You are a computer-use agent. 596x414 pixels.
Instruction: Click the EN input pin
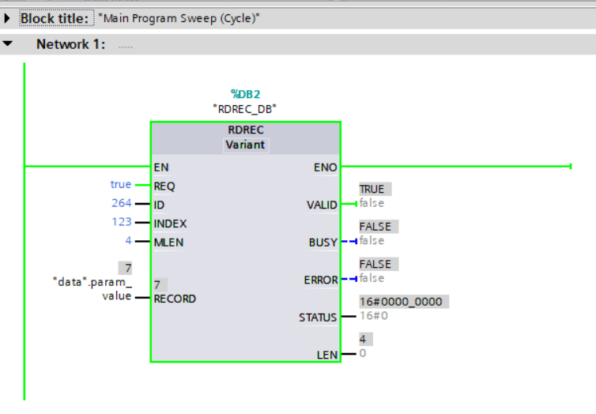click(x=162, y=167)
